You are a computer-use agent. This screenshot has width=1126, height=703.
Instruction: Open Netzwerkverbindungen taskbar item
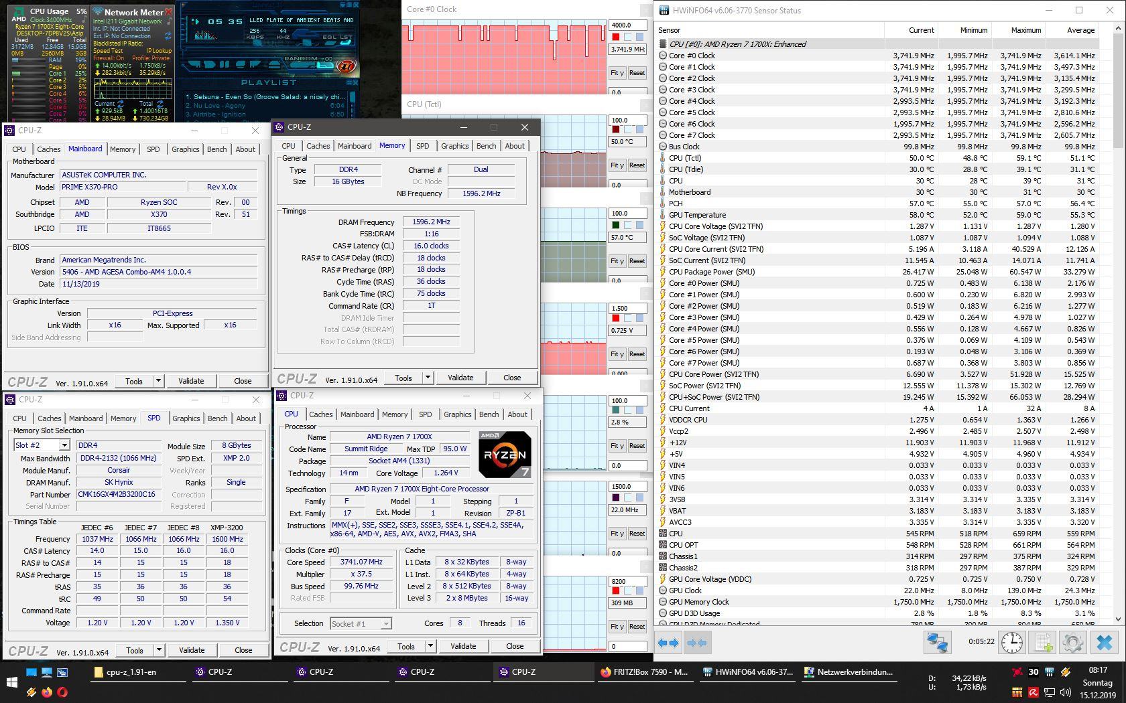point(849,672)
